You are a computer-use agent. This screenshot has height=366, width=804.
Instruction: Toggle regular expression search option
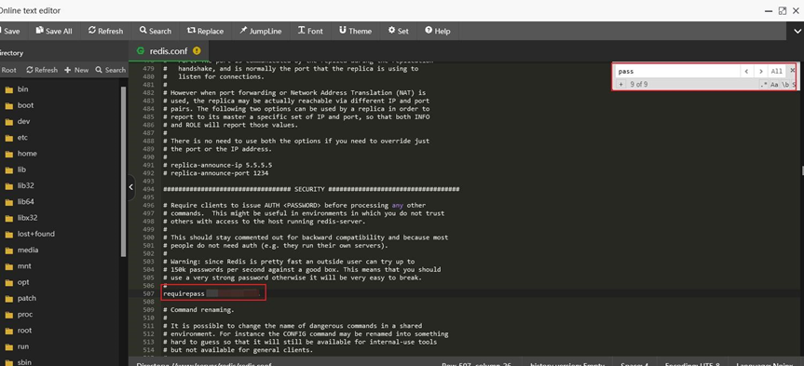(764, 85)
